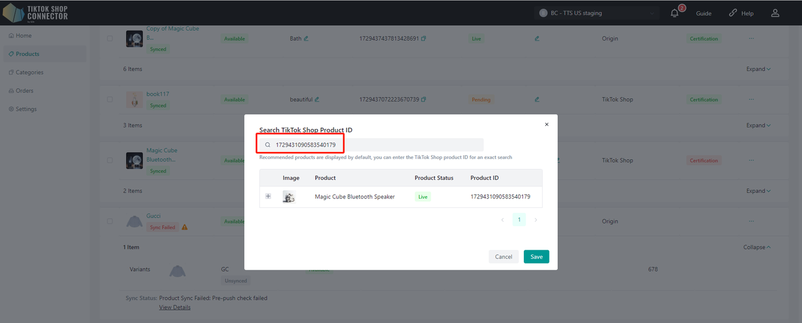This screenshot has width=802, height=323.
Task: Select the Gucci row checkbox
Action: point(110,221)
